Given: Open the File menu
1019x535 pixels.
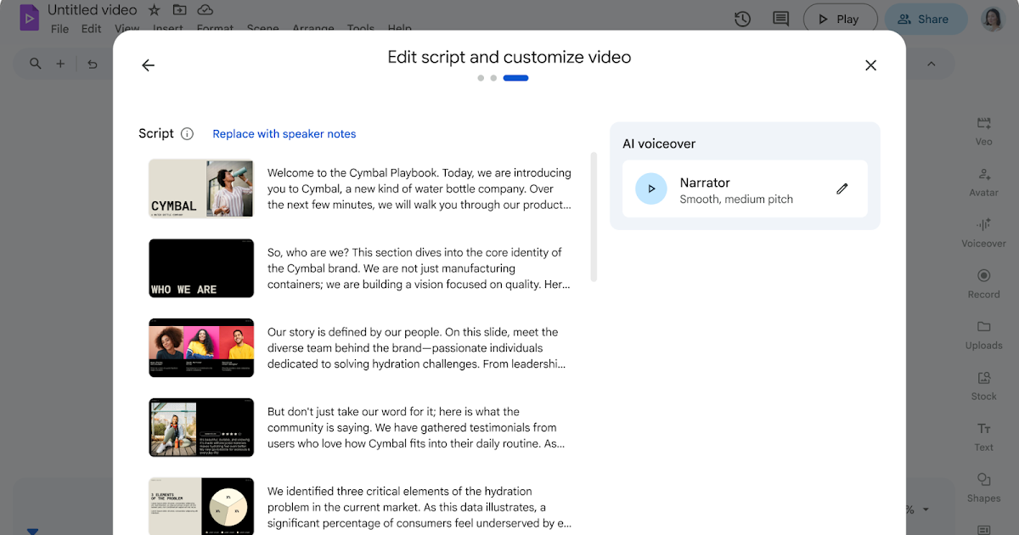Looking at the screenshot, I should 59,29.
